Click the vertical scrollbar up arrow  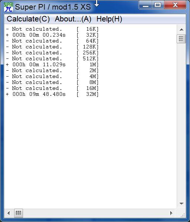click(181, 30)
